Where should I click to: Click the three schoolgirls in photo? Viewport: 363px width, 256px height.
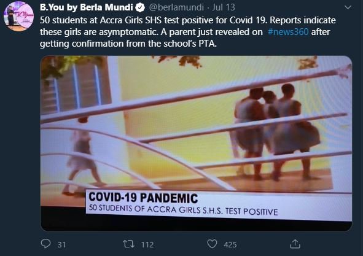pos(276,132)
